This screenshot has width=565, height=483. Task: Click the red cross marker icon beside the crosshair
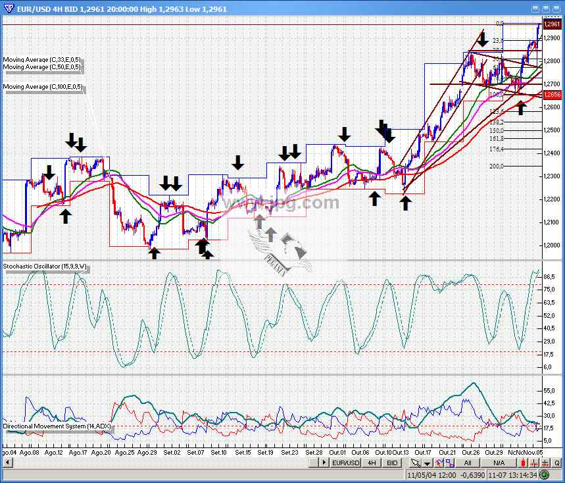pyautogui.click(x=534, y=463)
